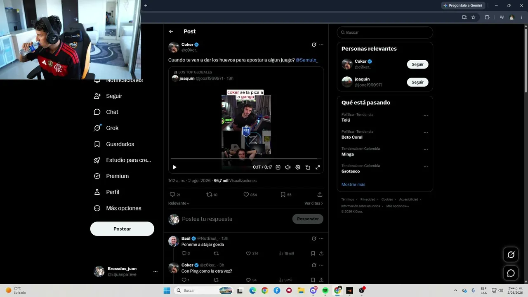The image size is (528, 297).
Task: Open options for Grotesco trend
Action: tap(426, 167)
